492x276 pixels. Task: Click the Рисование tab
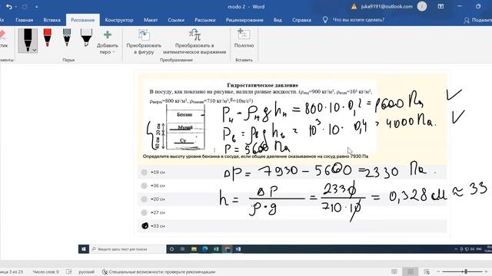click(83, 20)
